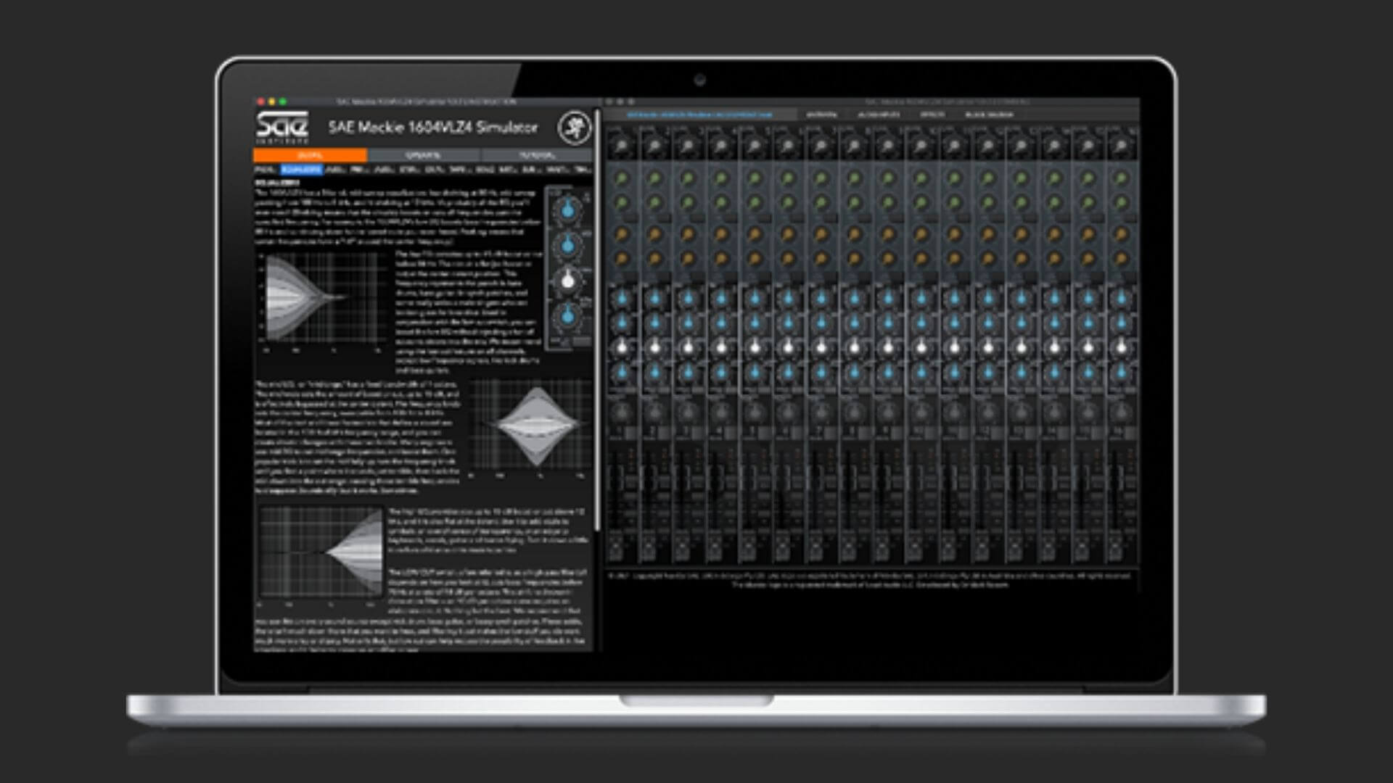Click channel 6 second blue EQ knob
1393x783 pixels.
click(788, 323)
